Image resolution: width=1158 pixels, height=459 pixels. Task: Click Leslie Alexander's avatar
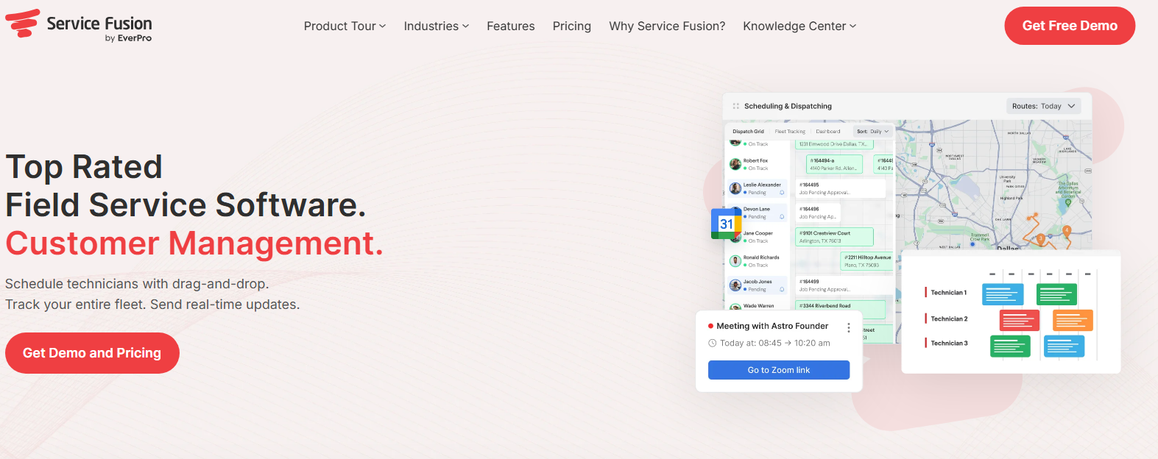click(735, 188)
